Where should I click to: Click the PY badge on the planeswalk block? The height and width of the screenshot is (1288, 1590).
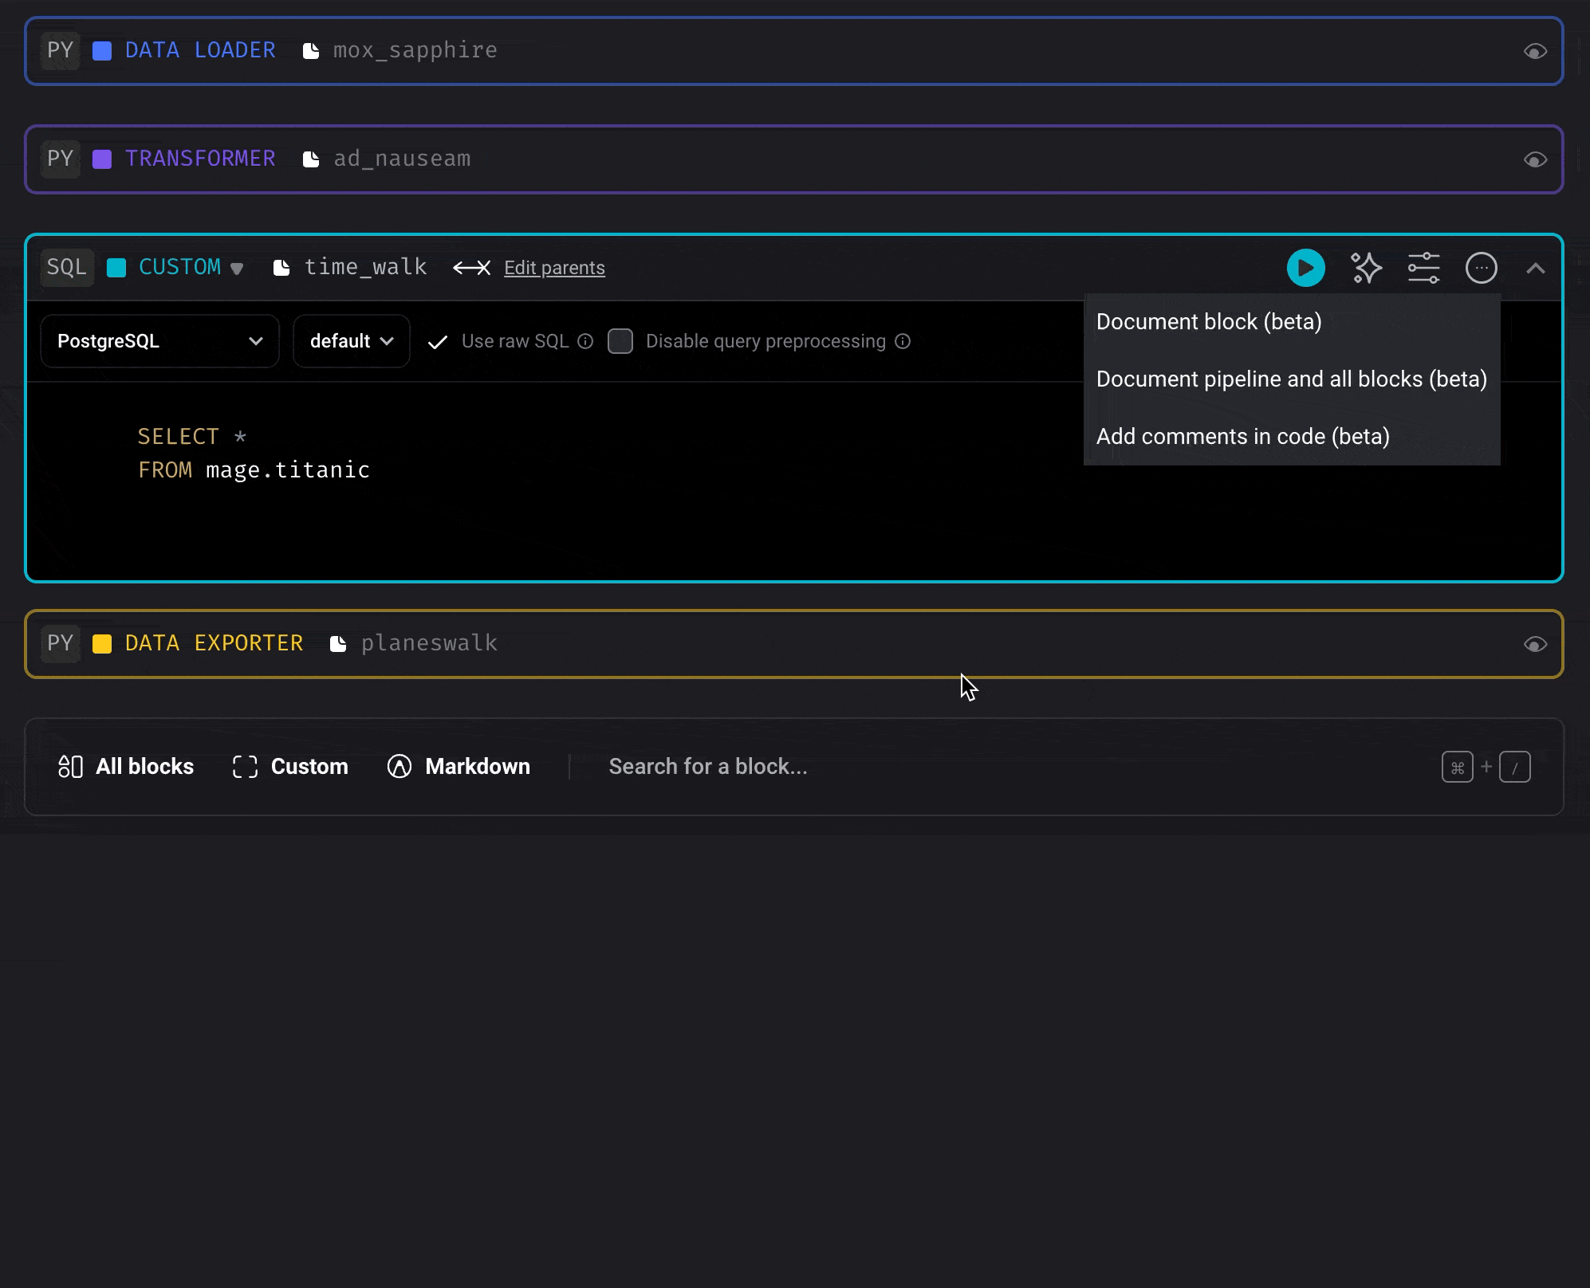pyautogui.click(x=61, y=644)
